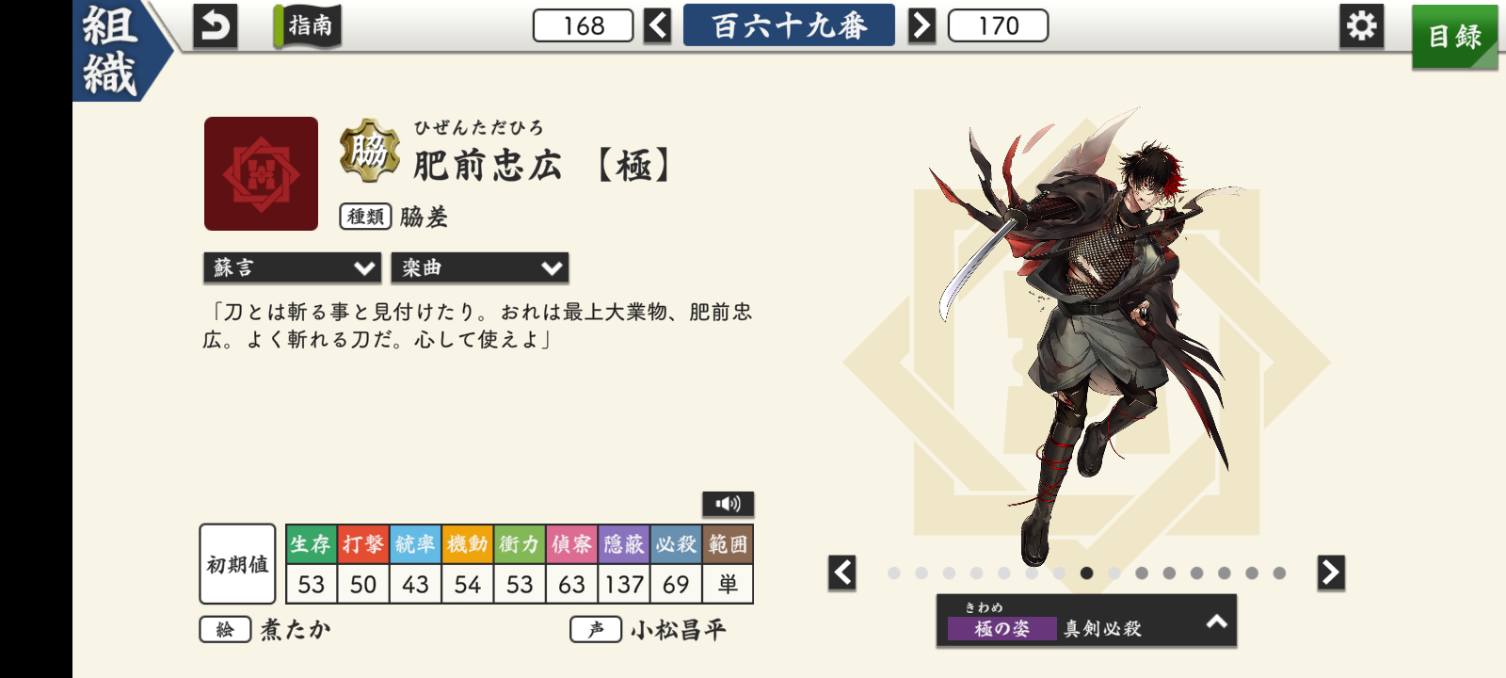Tap the back arrow return icon
Screen dimensions: 1506x678
click(215, 26)
